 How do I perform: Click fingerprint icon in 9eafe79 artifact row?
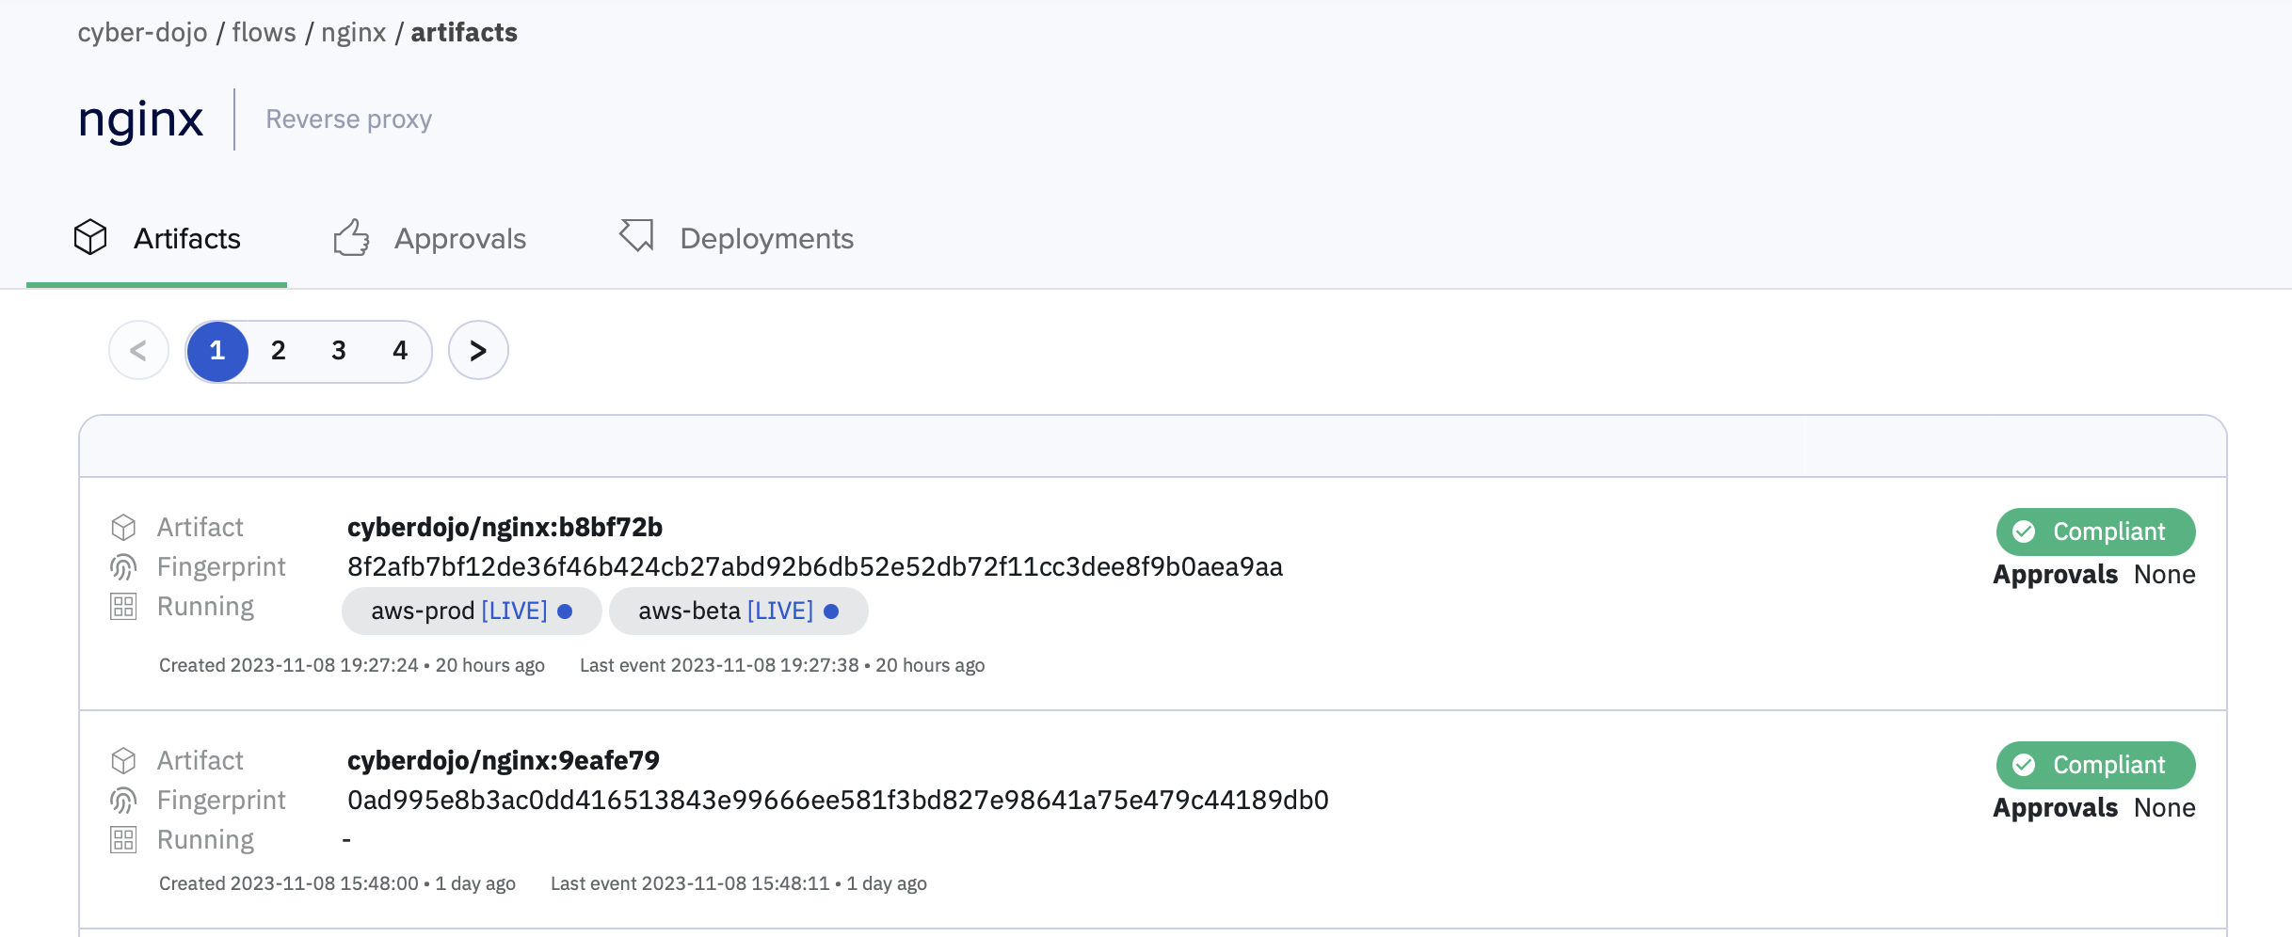point(123,800)
